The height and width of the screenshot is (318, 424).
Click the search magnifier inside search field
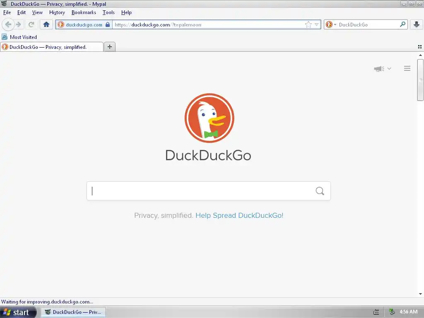click(320, 191)
